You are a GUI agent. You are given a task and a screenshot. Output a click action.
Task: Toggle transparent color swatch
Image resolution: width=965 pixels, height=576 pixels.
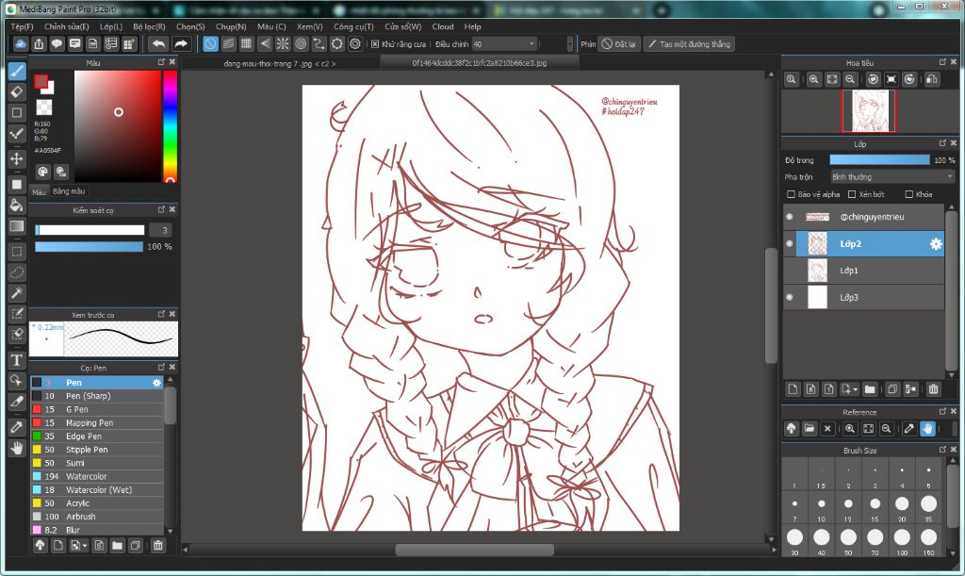coord(44,107)
